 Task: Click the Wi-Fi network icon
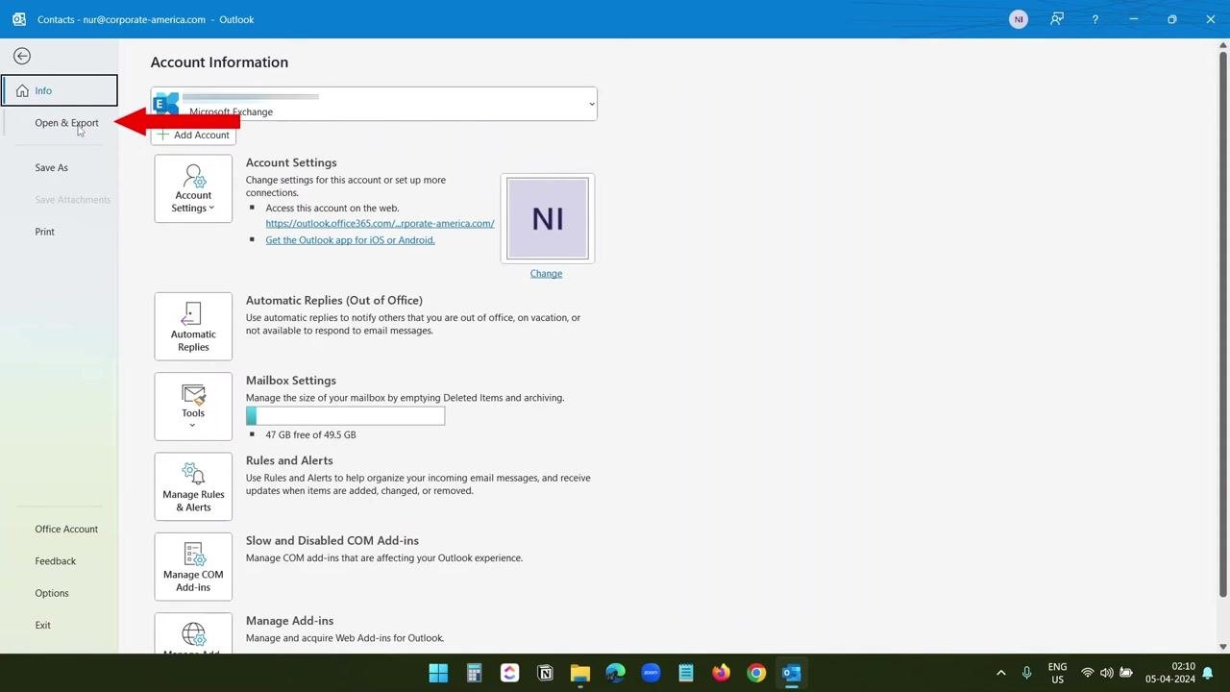1088,673
